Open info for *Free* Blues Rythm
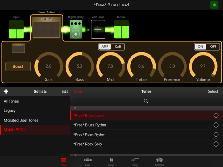Viewport: 223px width, 167px height. coord(216,125)
